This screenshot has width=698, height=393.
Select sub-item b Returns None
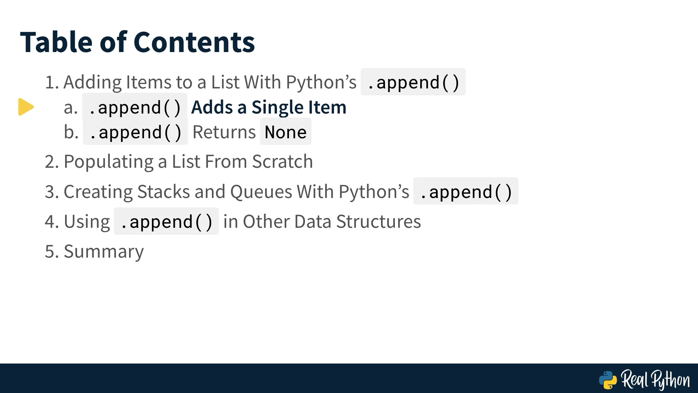tap(187, 132)
